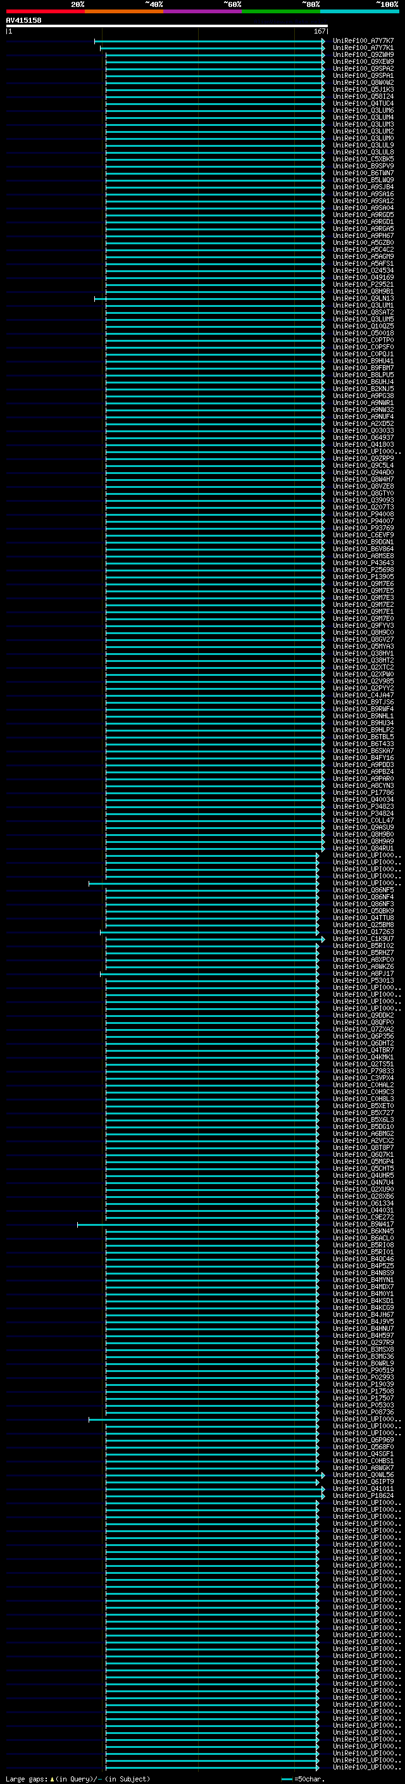Select hit label UniRef100_P08736
The width and height of the screenshot is (405, 1784).
click(363, 1412)
